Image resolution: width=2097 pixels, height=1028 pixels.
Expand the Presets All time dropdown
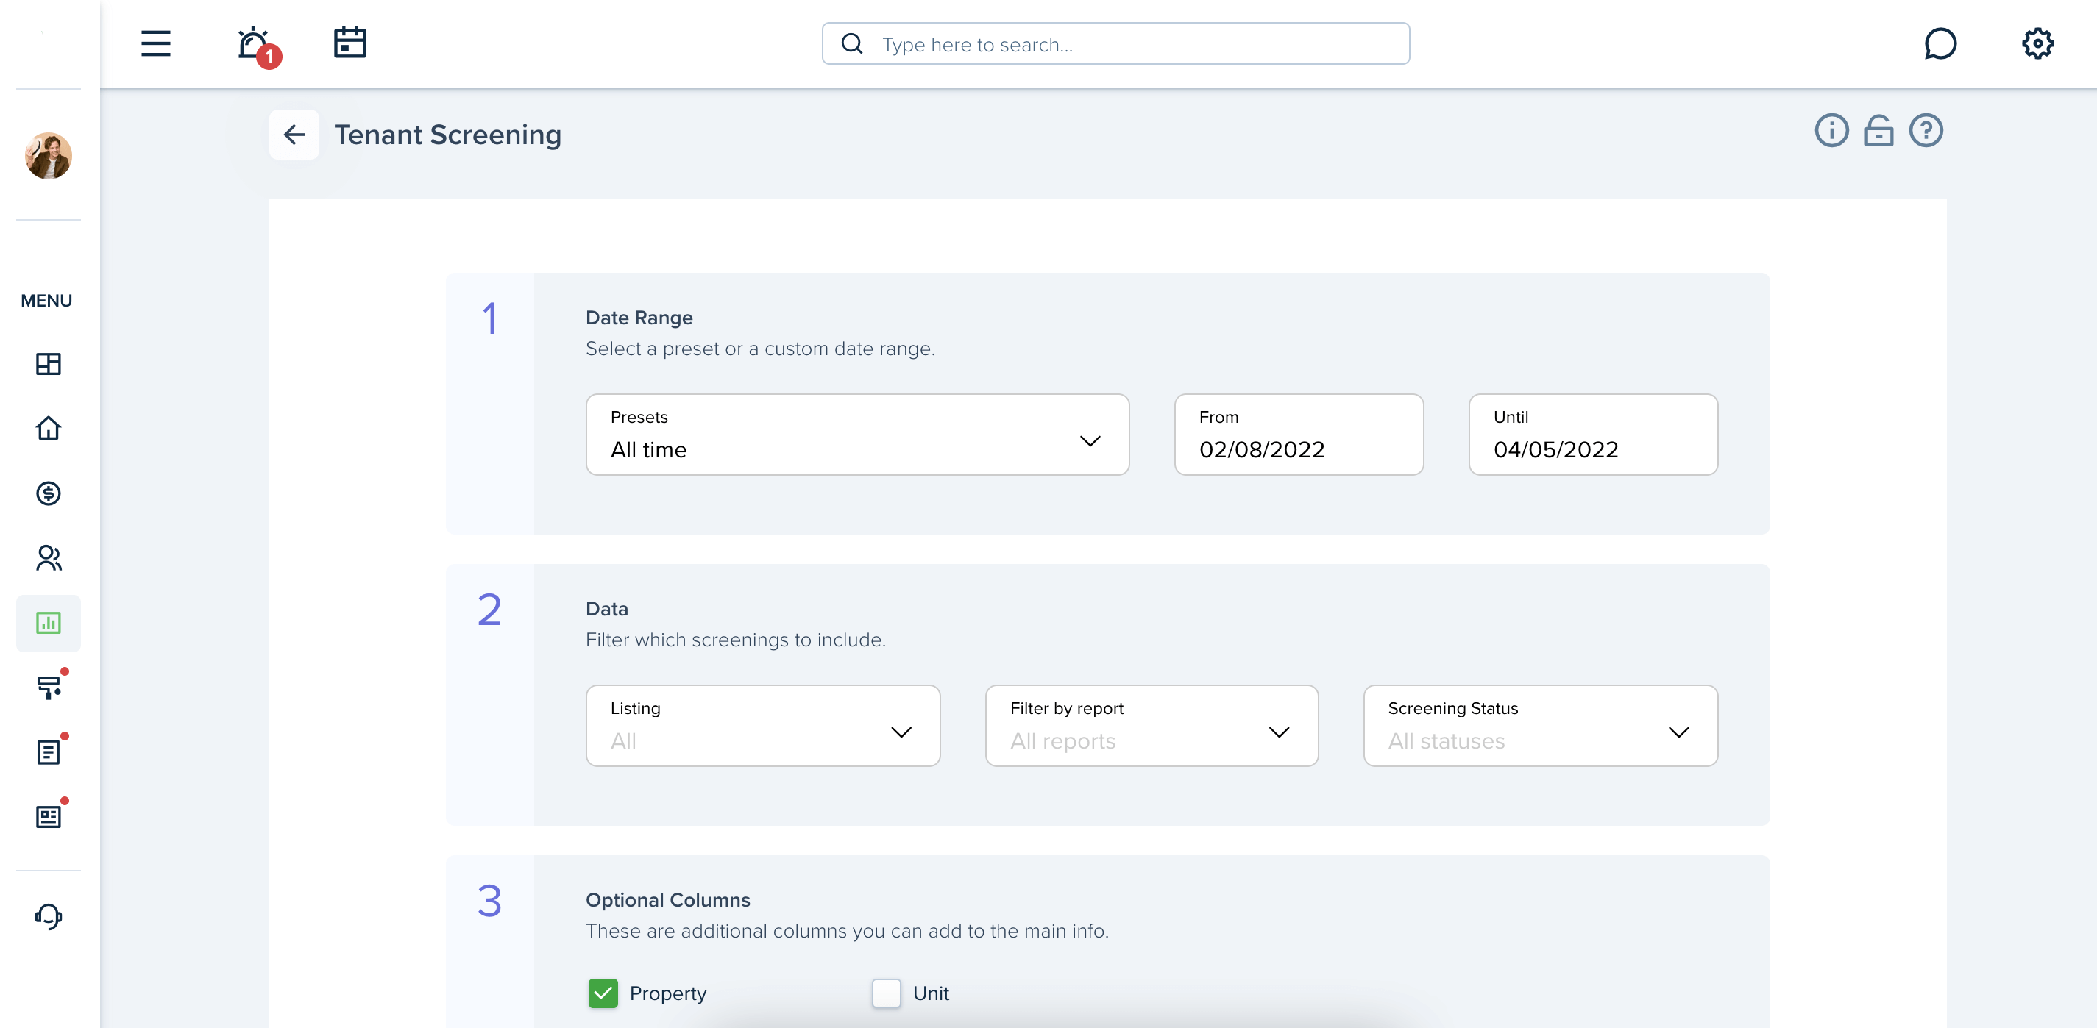(x=857, y=435)
